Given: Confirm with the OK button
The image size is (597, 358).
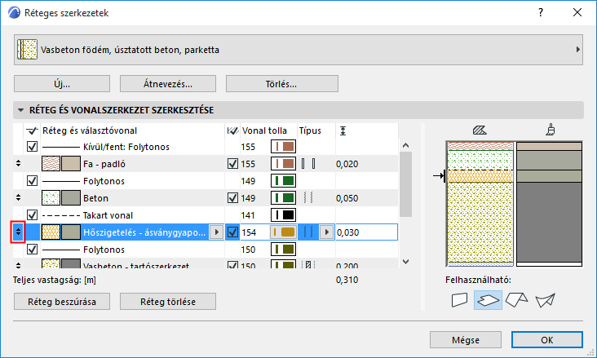Looking at the screenshot, I should coord(547,340).
